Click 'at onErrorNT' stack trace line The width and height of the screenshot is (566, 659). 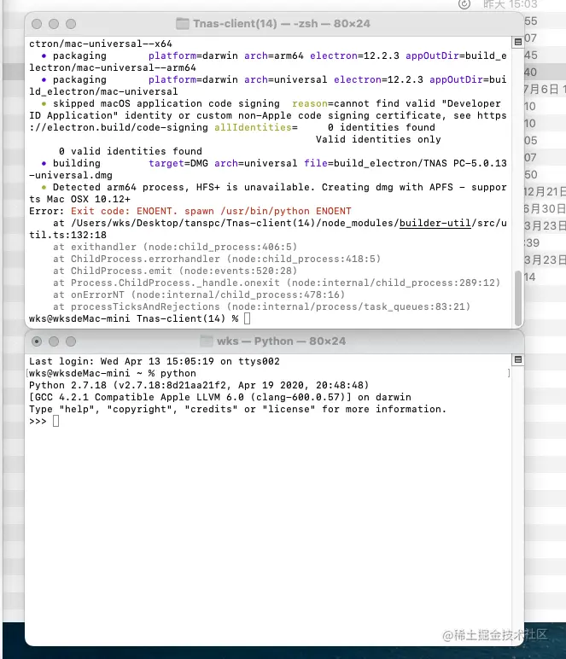(199, 295)
